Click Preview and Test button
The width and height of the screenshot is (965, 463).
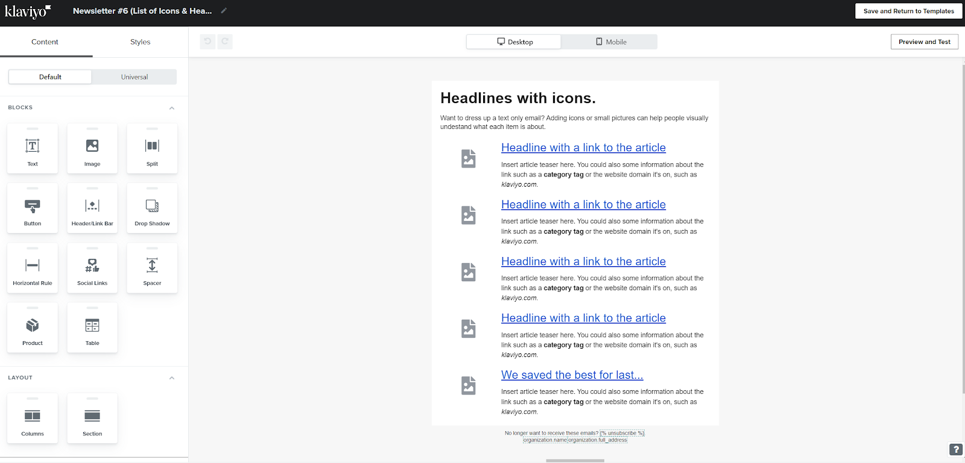pos(924,42)
